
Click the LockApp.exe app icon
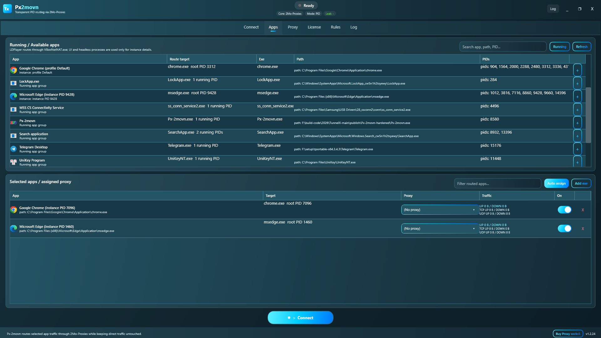point(13,83)
